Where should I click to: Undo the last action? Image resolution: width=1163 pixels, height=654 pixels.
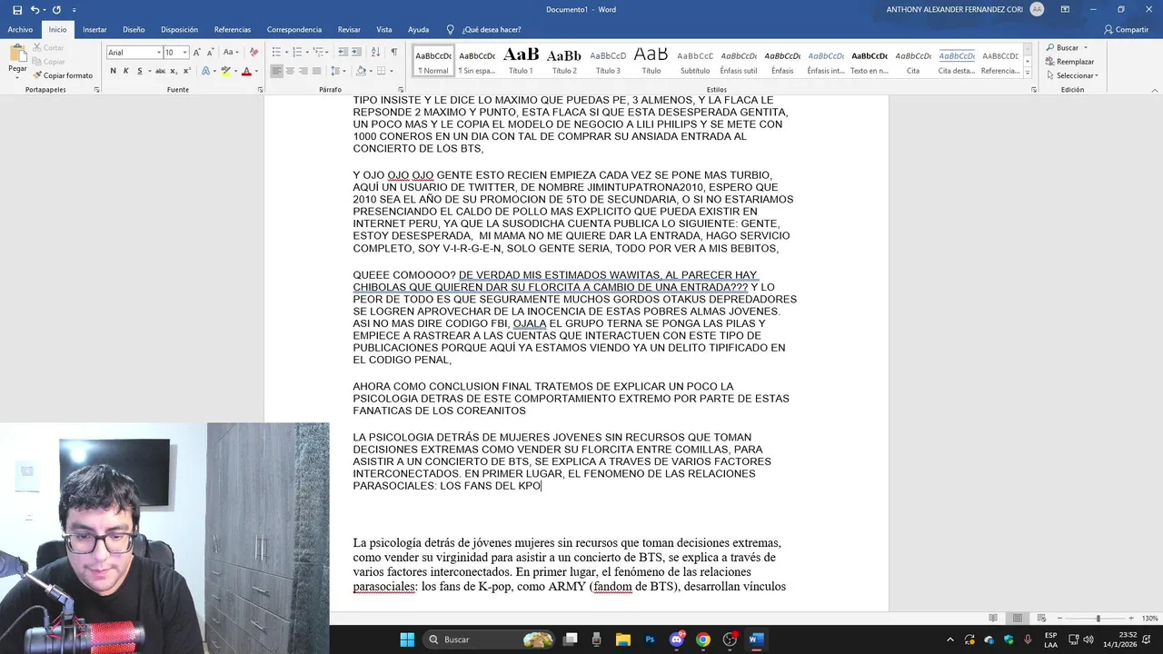click(x=35, y=9)
